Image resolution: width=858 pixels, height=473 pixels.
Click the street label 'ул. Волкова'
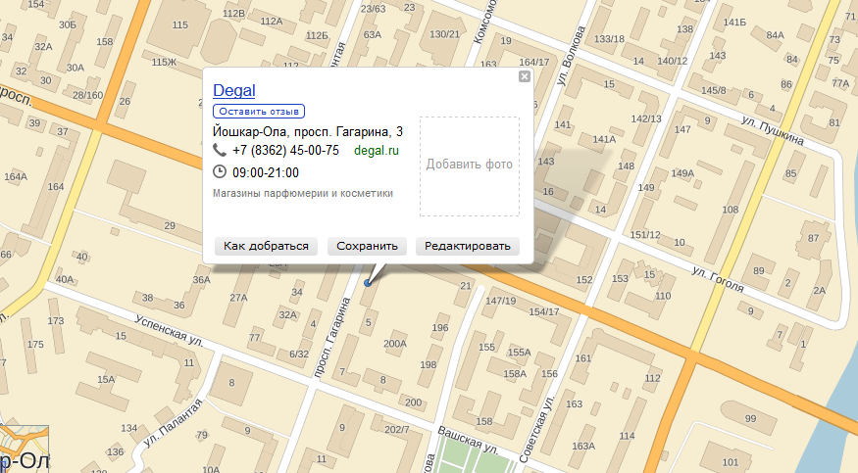click(x=570, y=56)
